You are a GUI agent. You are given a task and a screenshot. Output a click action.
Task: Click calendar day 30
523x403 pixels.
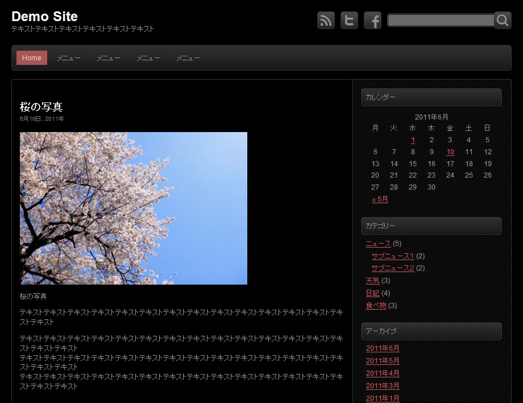[431, 187]
